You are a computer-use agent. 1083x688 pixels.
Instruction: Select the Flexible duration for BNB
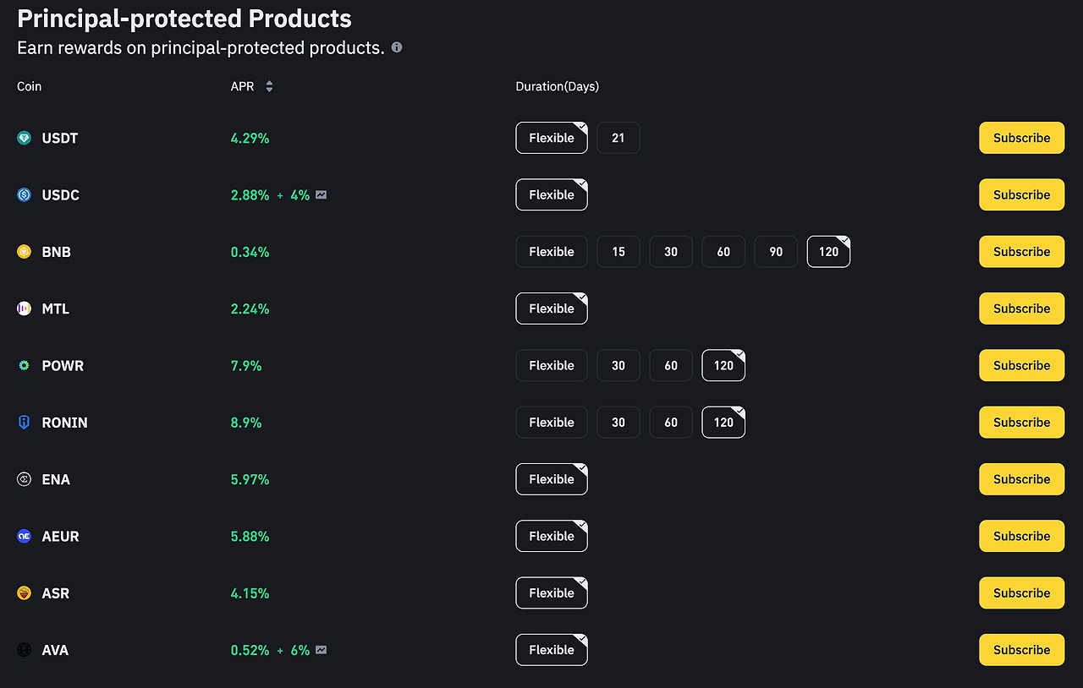coord(552,252)
